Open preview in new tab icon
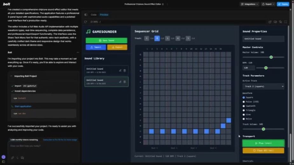 click(270, 22)
